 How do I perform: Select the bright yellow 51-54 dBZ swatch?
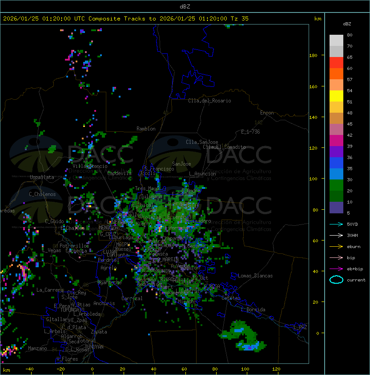(x=336, y=96)
